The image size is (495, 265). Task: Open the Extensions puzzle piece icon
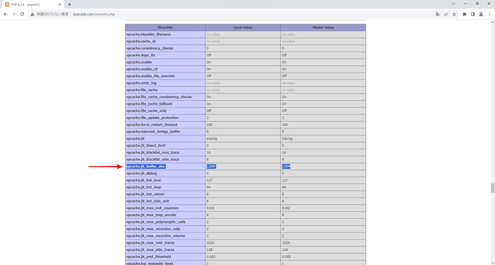464,14
